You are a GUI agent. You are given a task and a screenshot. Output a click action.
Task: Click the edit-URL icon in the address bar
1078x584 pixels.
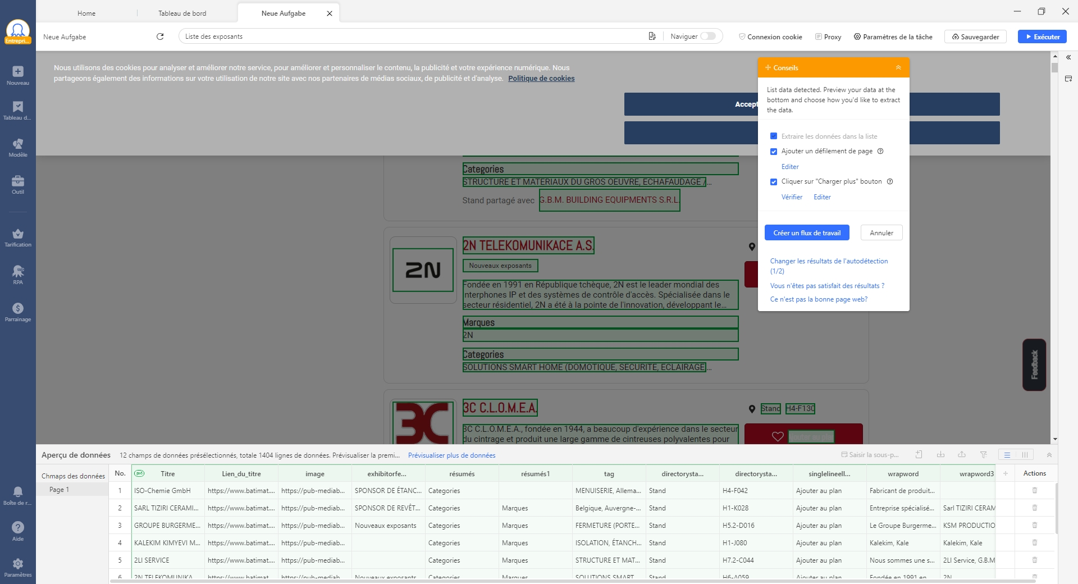point(652,36)
